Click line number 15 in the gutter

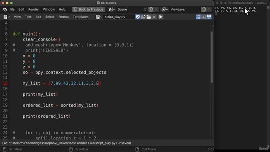(x=5, y=84)
